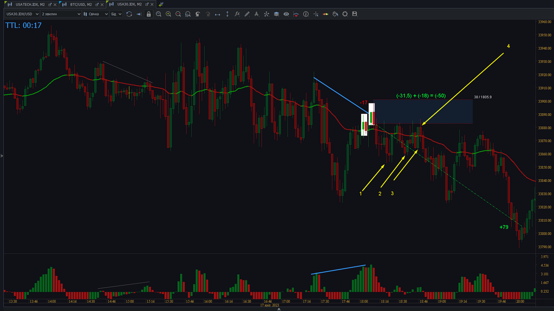Toggle the eye visibility icon
This screenshot has width=554, height=311.
286,14
